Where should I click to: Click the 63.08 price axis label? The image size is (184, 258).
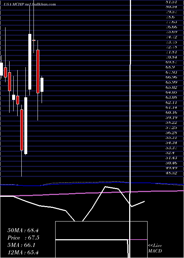click(x=171, y=97)
